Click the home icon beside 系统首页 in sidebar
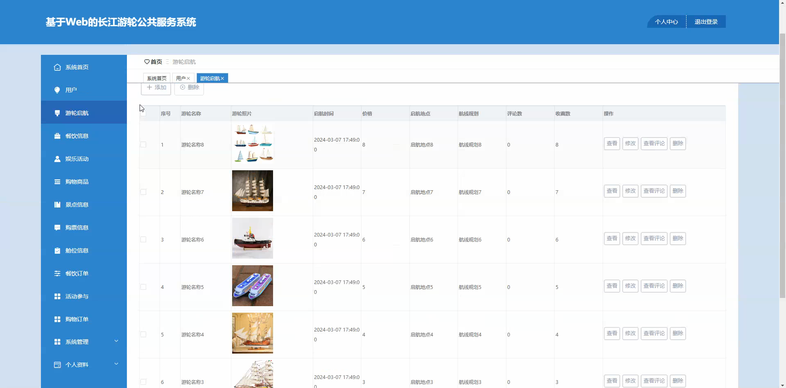This screenshot has height=388, width=786. (x=57, y=67)
